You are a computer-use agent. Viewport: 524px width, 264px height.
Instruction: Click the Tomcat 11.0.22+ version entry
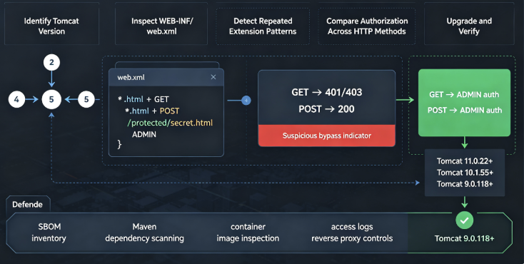465,161
